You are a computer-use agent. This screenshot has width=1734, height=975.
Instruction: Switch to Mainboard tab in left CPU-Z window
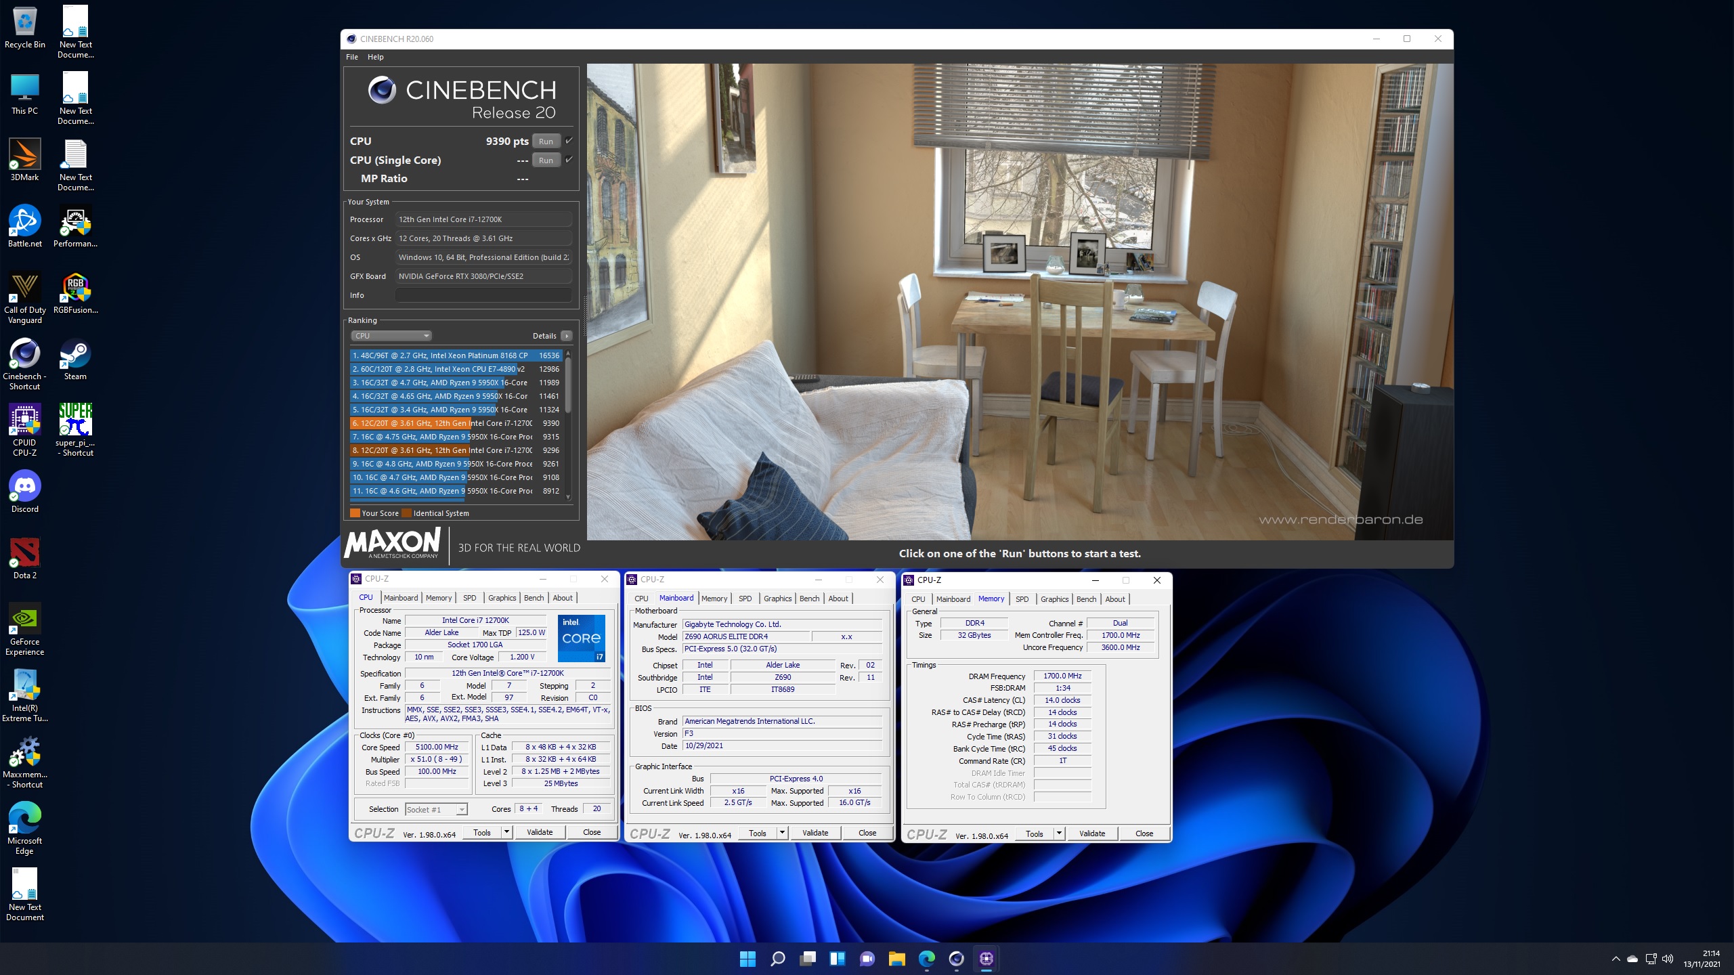coord(401,598)
